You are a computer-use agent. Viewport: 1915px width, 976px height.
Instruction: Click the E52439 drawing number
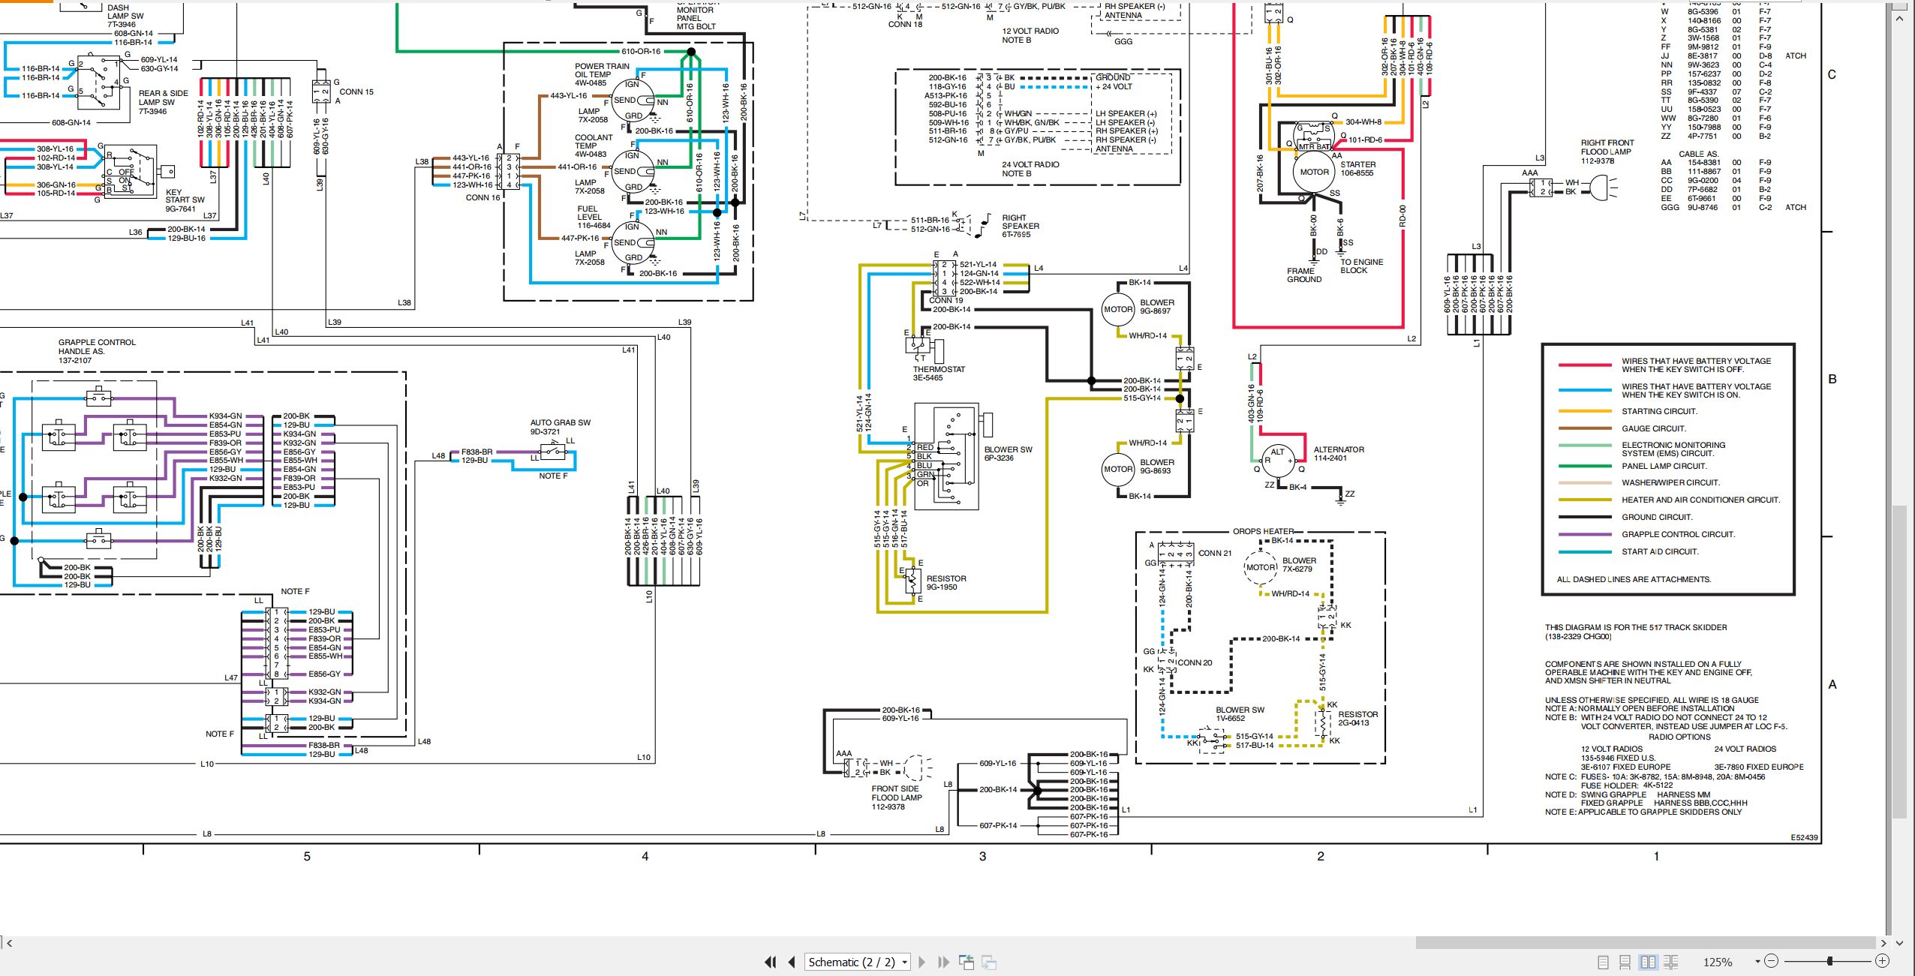[x=1804, y=838]
